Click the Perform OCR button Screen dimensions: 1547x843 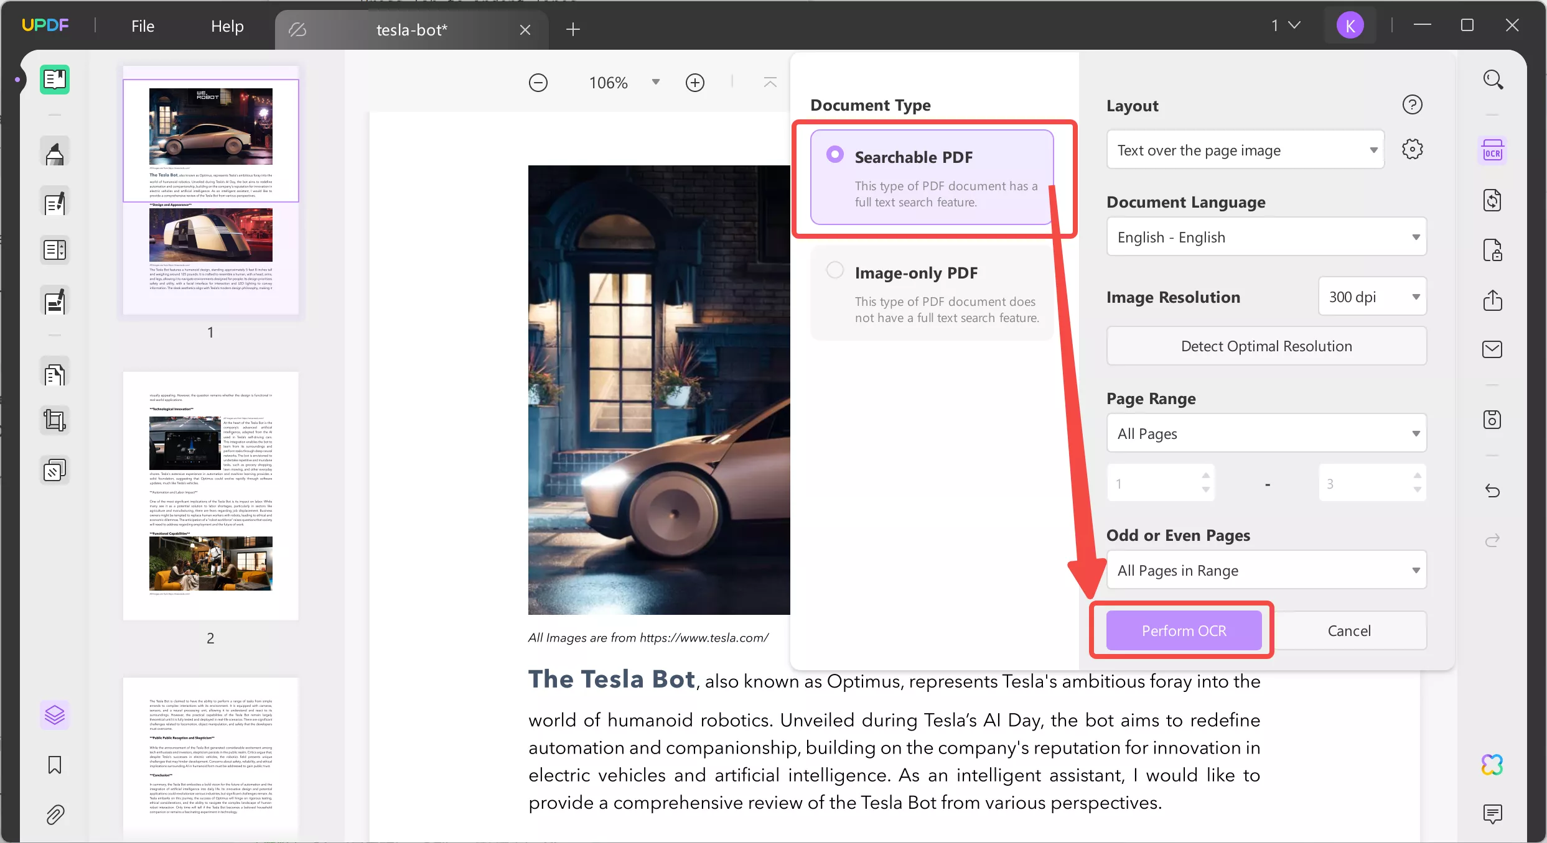pyautogui.click(x=1184, y=630)
